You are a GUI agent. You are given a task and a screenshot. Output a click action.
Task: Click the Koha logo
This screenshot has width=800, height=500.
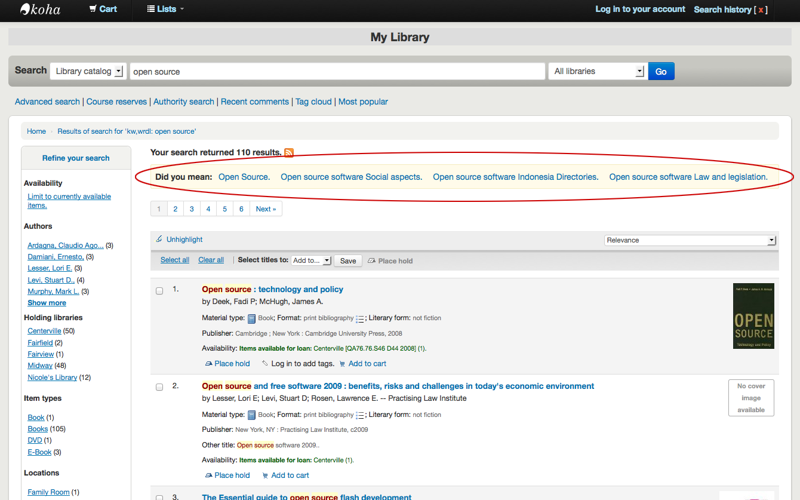coord(40,10)
